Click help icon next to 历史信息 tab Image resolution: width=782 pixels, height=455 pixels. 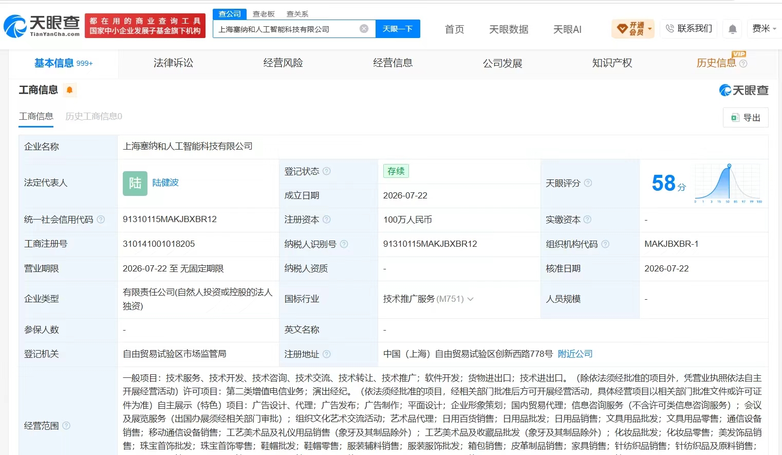[743, 64]
